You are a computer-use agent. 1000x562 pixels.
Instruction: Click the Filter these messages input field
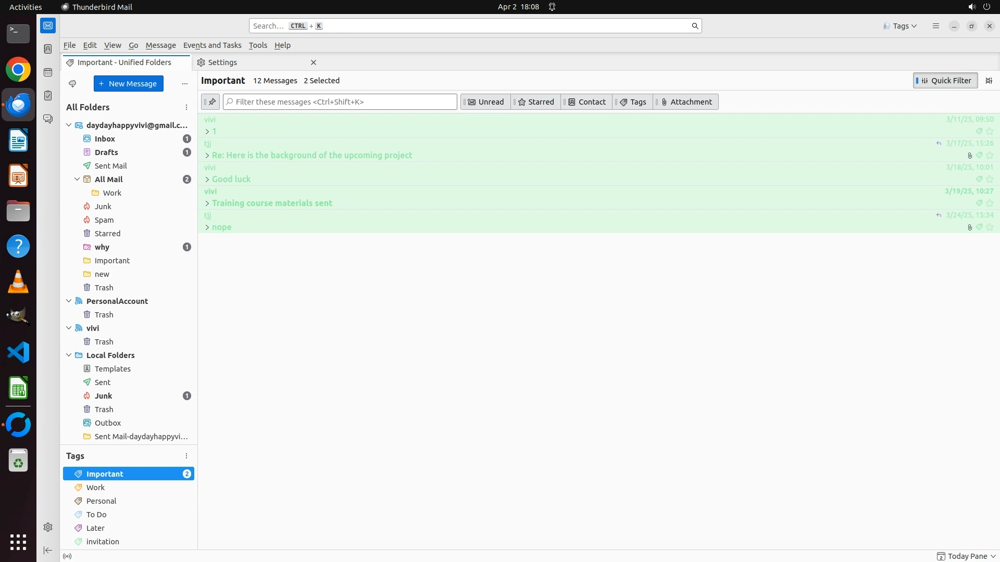340,102
